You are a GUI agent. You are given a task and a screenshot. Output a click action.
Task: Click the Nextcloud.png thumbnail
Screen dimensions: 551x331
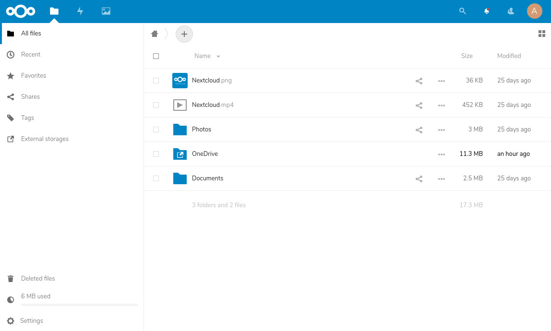coord(180,81)
